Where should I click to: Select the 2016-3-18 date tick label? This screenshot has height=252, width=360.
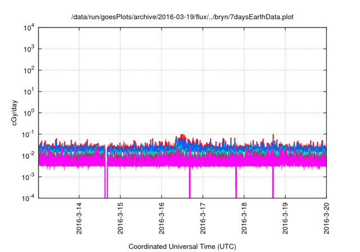click(x=244, y=218)
